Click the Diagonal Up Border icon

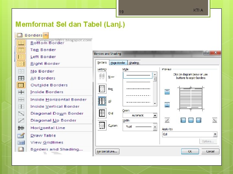(x=21, y=120)
